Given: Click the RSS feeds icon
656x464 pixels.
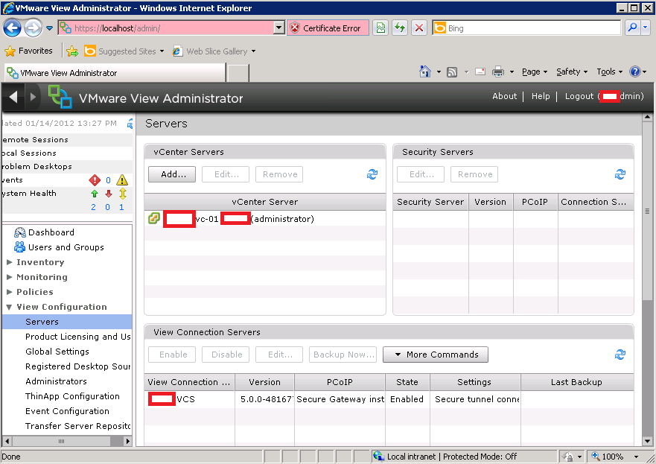Looking at the screenshot, I should coord(452,72).
